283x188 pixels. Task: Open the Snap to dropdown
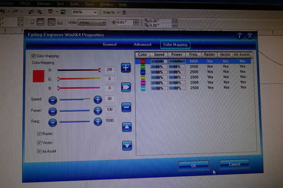coord(118,12)
